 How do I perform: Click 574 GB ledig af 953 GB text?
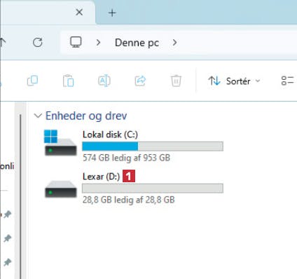coord(126,158)
